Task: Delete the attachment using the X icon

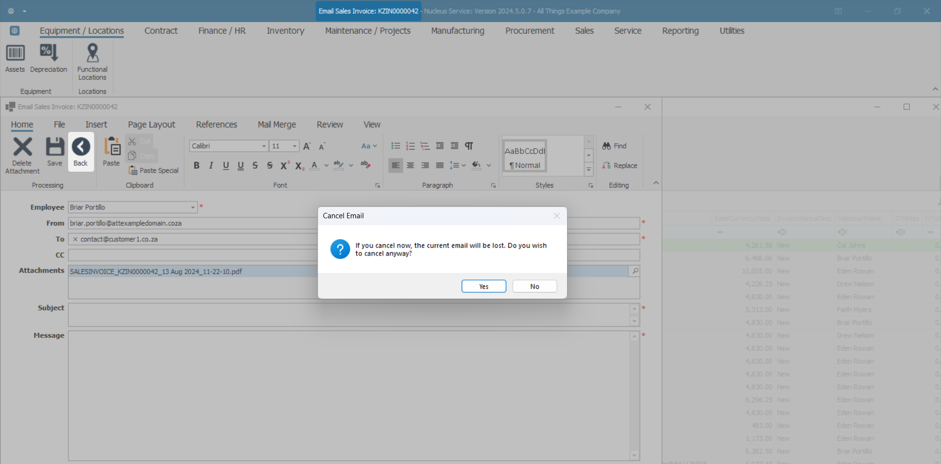Action: point(23,155)
